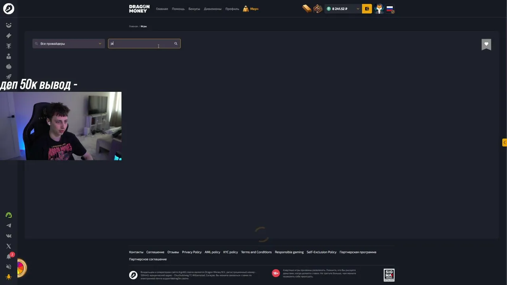Open the gold bar bonus icon
Viewport: 507px width, 285px height.
tap(307, 9)
